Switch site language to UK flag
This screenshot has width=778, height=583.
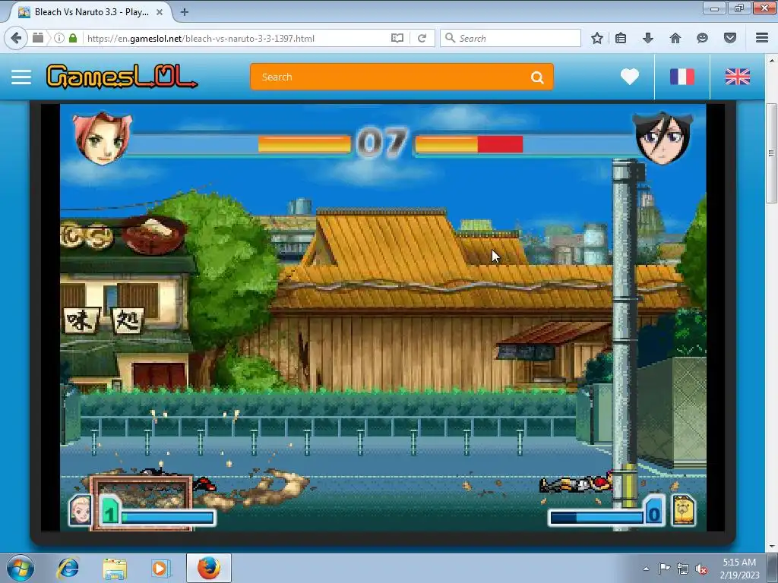(738, 77)
